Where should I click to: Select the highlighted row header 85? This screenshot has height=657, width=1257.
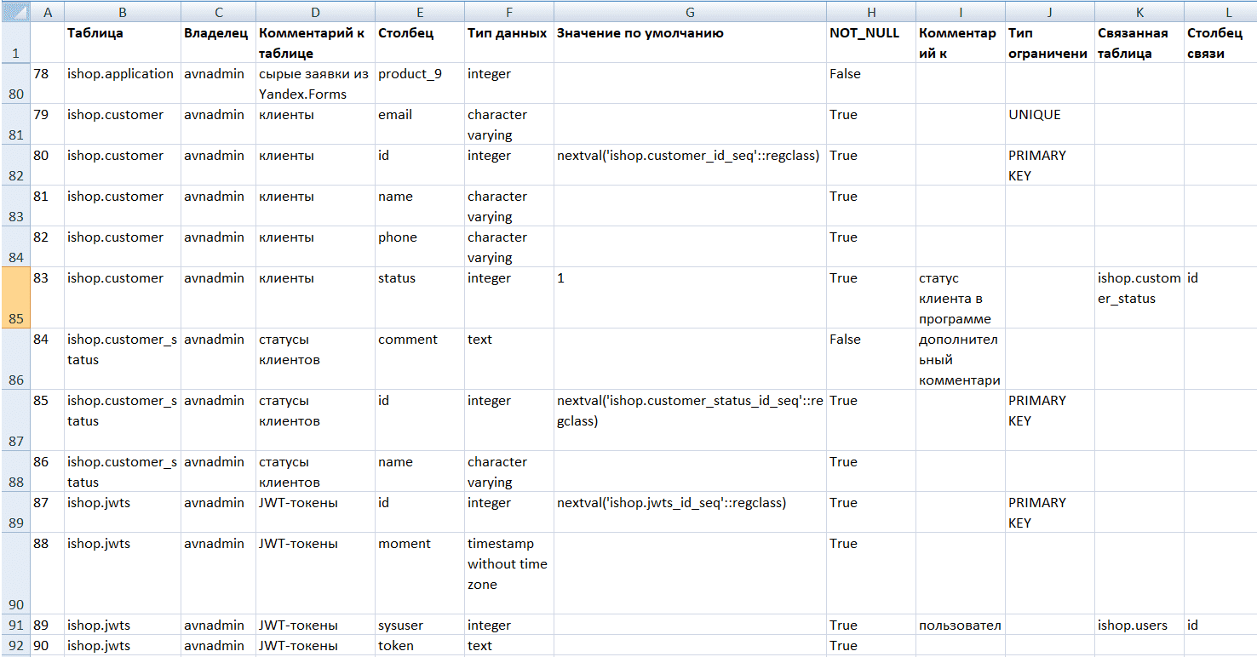[x=14, y=298]
